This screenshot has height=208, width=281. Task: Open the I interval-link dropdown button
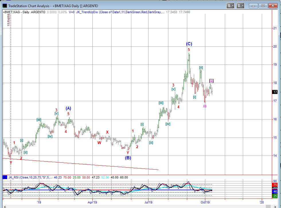tap(240, 6)
